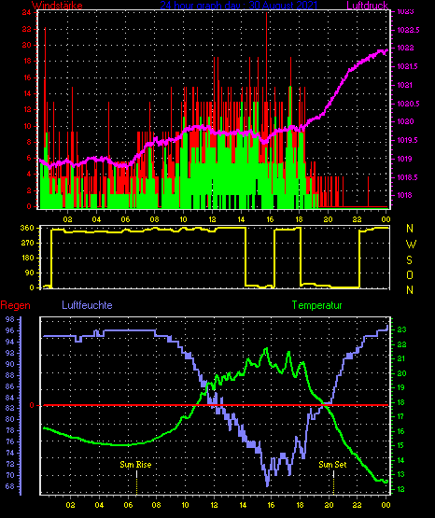Click the yellow S compass letter

click(x=409, y=260)
